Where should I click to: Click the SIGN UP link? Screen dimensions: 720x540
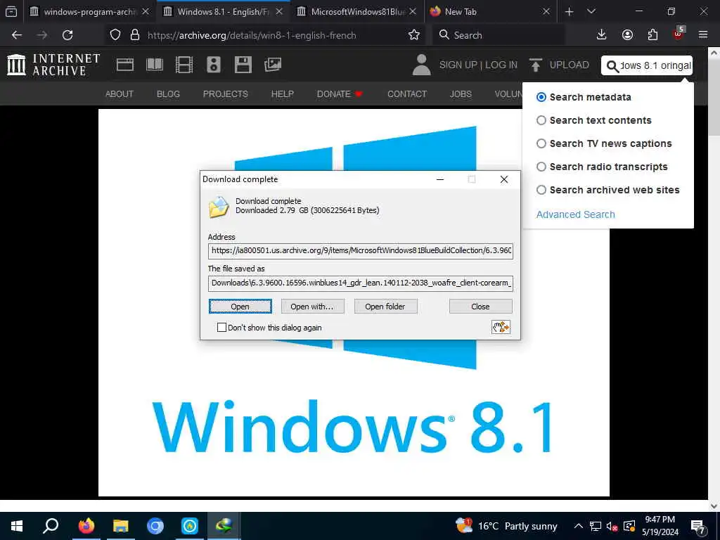tap(458, 65)
